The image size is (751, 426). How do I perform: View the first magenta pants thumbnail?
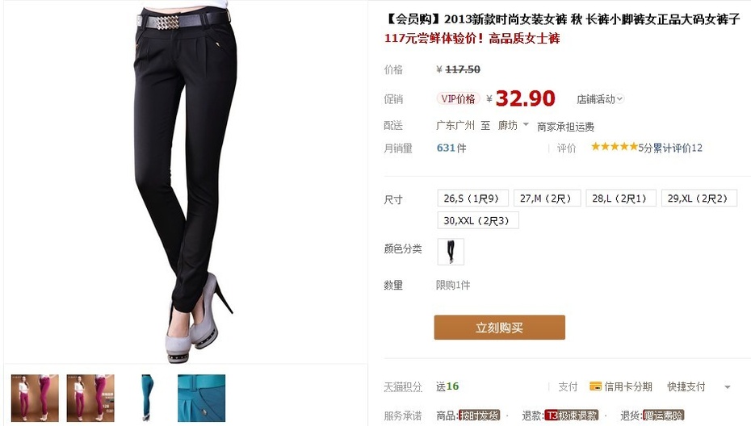[35, 399]
